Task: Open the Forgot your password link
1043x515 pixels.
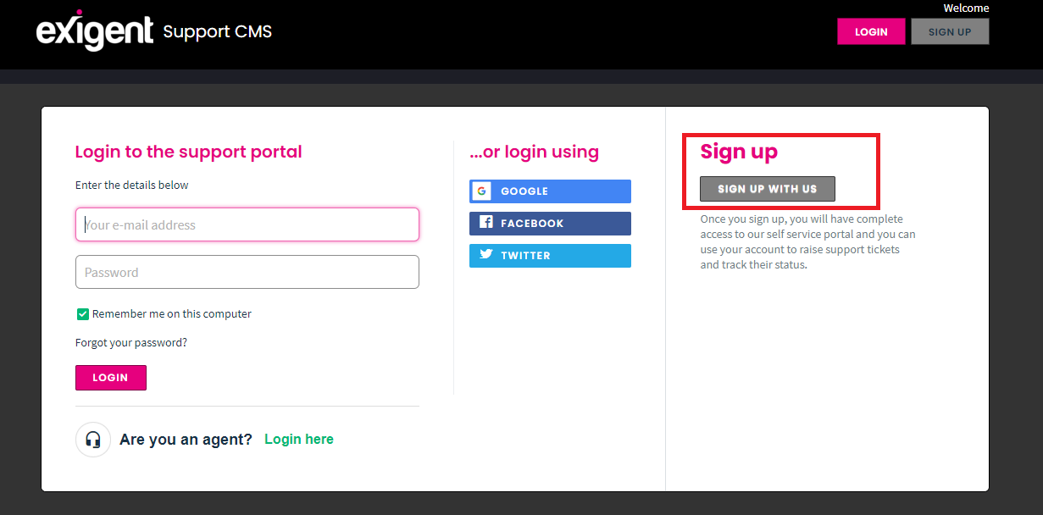Action: [x=130, y=342]
